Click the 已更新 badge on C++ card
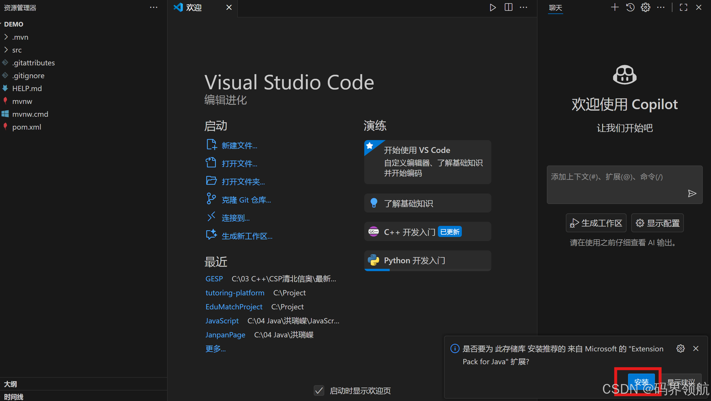Screen dimensions: 711x401 pos(450,232)
